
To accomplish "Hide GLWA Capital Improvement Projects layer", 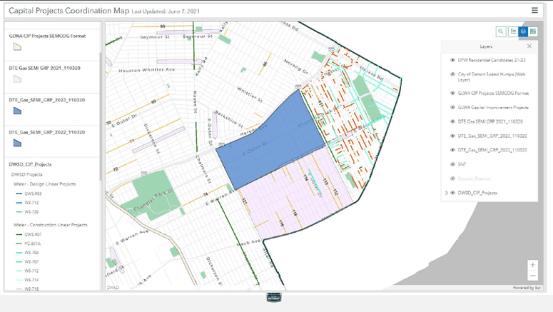I will click(x=452, y=107).
